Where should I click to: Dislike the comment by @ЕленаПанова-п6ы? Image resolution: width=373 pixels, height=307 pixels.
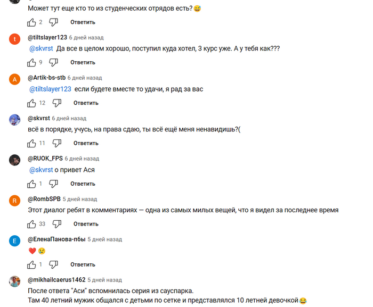(x=53, y=264)
